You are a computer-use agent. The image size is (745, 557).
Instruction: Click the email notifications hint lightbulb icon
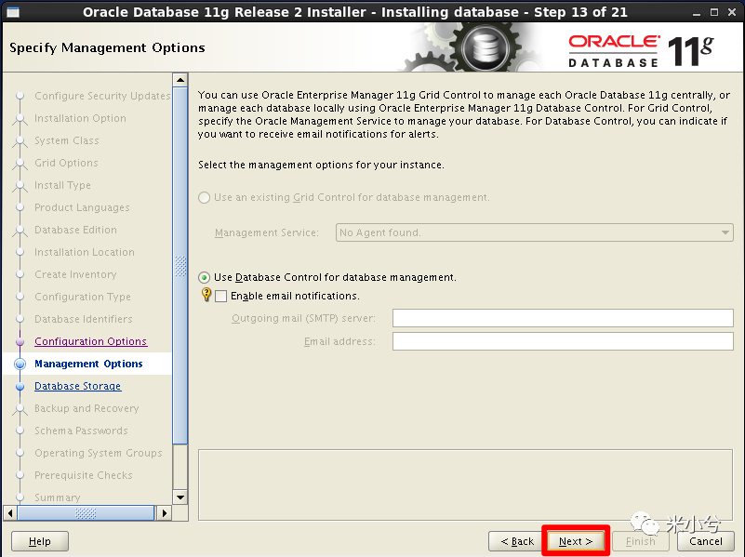[206, 295]
